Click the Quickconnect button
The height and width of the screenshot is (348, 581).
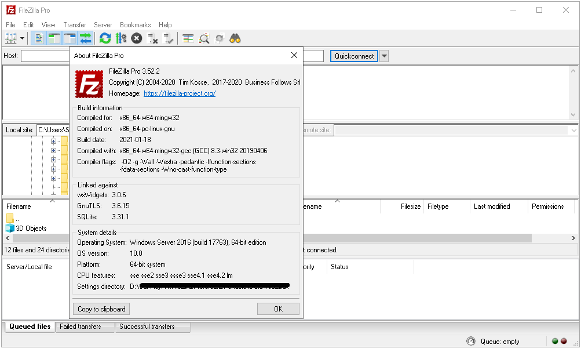pos(355,56)
